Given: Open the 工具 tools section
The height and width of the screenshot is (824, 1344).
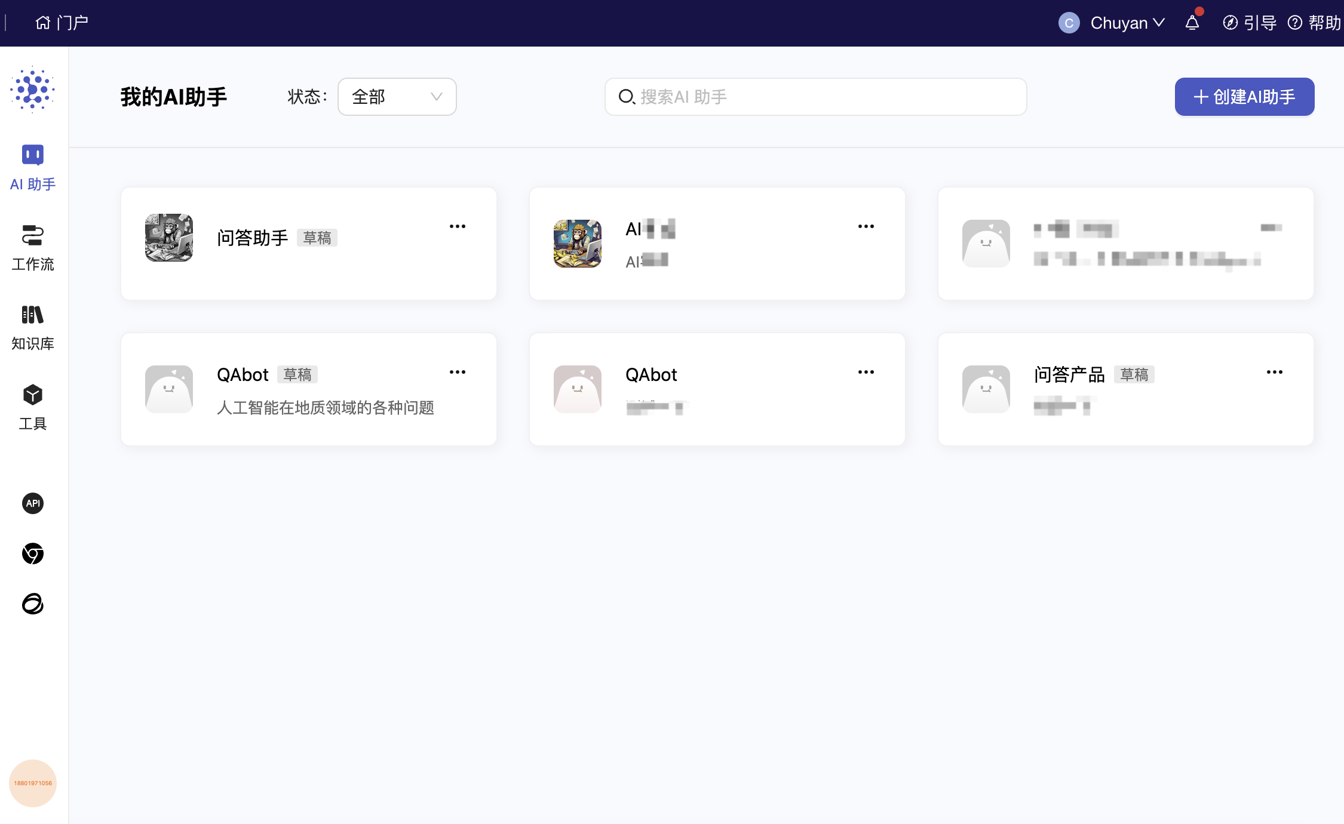Looking at the screenshot, I should tap(33, 407).
